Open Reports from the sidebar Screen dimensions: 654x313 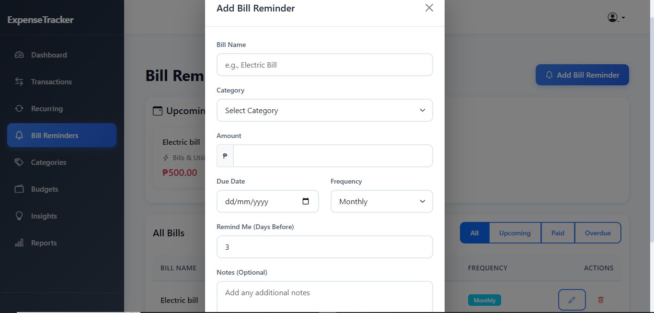pyautogui.click(x=44, y=243)
